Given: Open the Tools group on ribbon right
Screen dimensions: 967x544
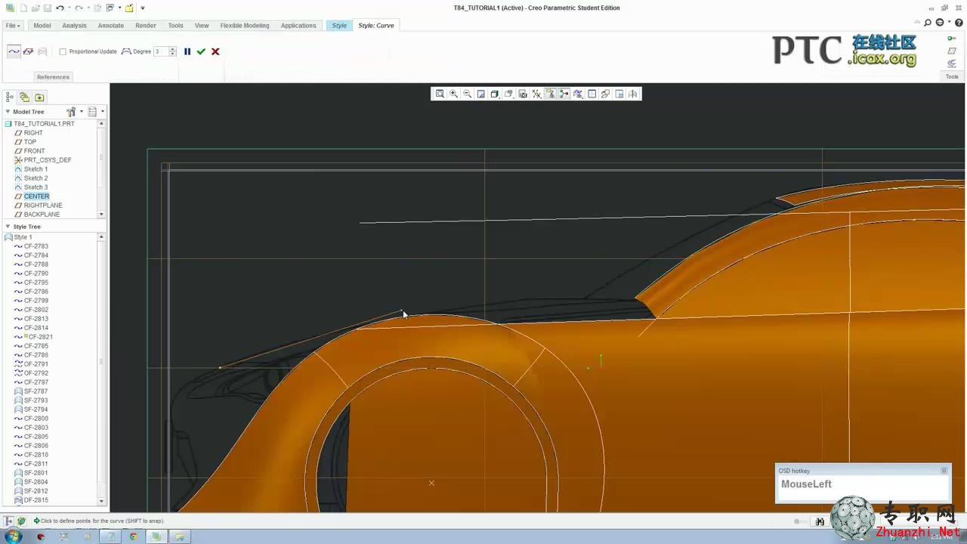Looking at the screenshot, I should [x=952, y=76].
